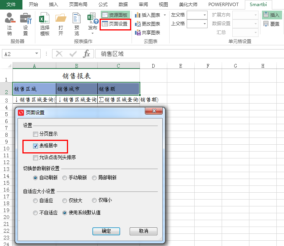Select 使用系统默认值 radio button
Viewport: 284px width, 246px height.
point(65,213)
